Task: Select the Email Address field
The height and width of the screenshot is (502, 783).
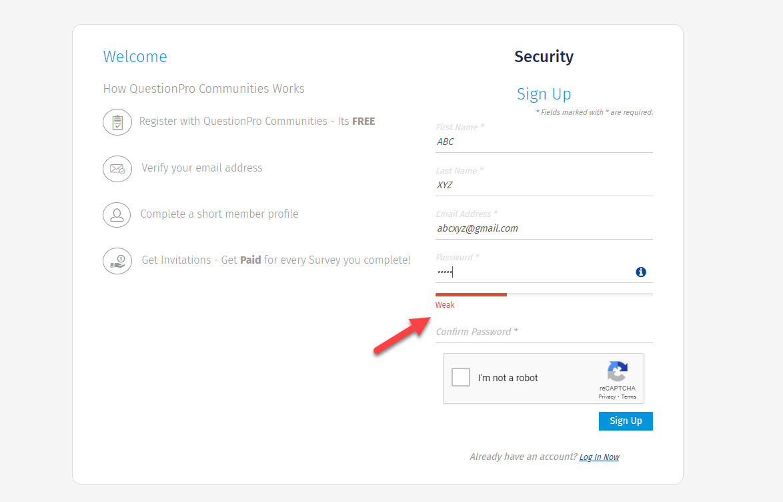Action: coord(544,228)
